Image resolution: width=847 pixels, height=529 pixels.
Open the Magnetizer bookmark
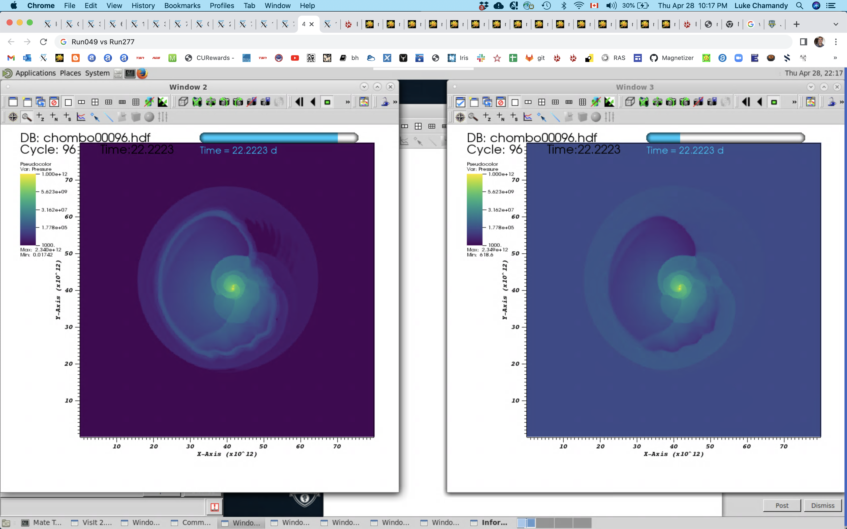[671, 58]
